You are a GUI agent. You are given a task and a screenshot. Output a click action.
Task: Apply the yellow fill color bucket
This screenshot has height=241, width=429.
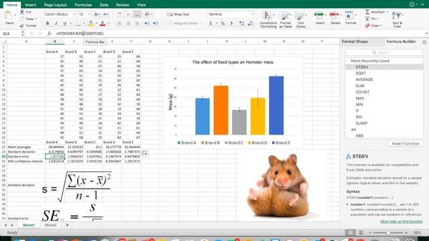pos(90,24)
